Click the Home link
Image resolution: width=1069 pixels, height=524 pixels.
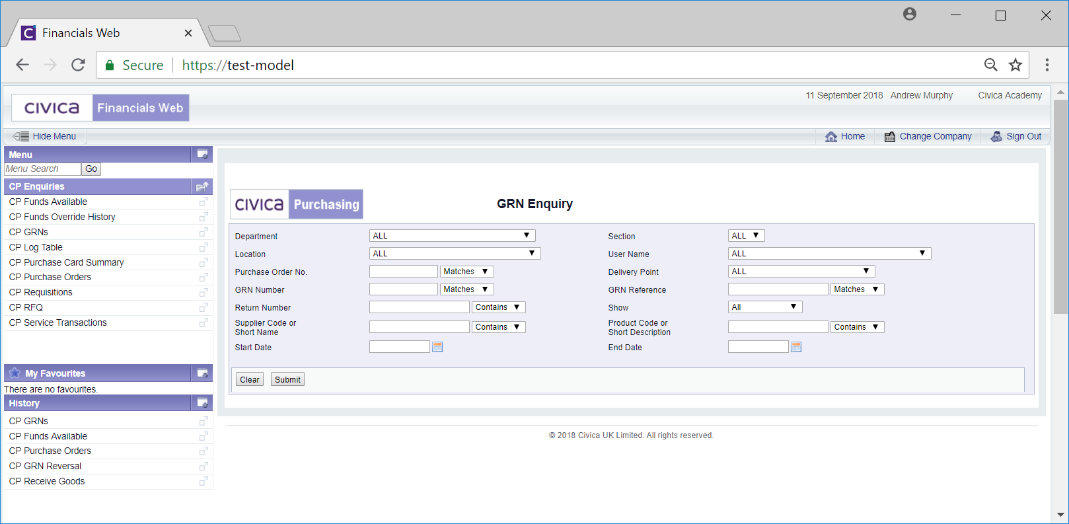(x=853, y=137)
